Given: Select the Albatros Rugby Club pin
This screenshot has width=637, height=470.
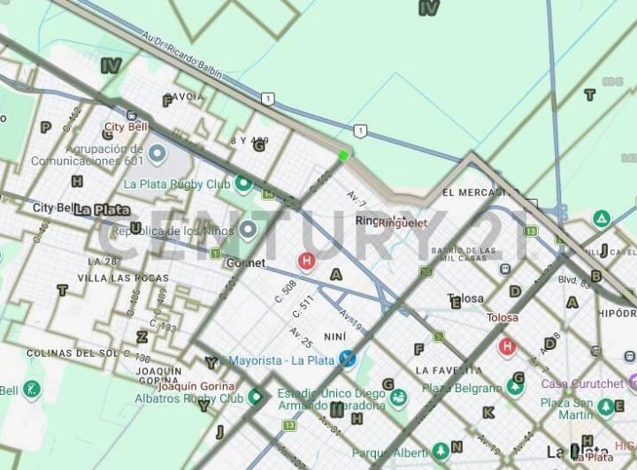Looking at the screenshot, I should coord(256,397).
